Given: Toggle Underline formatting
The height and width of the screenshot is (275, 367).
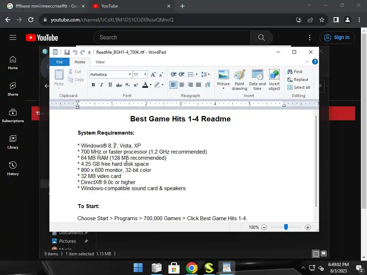Looking at the screenshot, I should coord(110,85).
